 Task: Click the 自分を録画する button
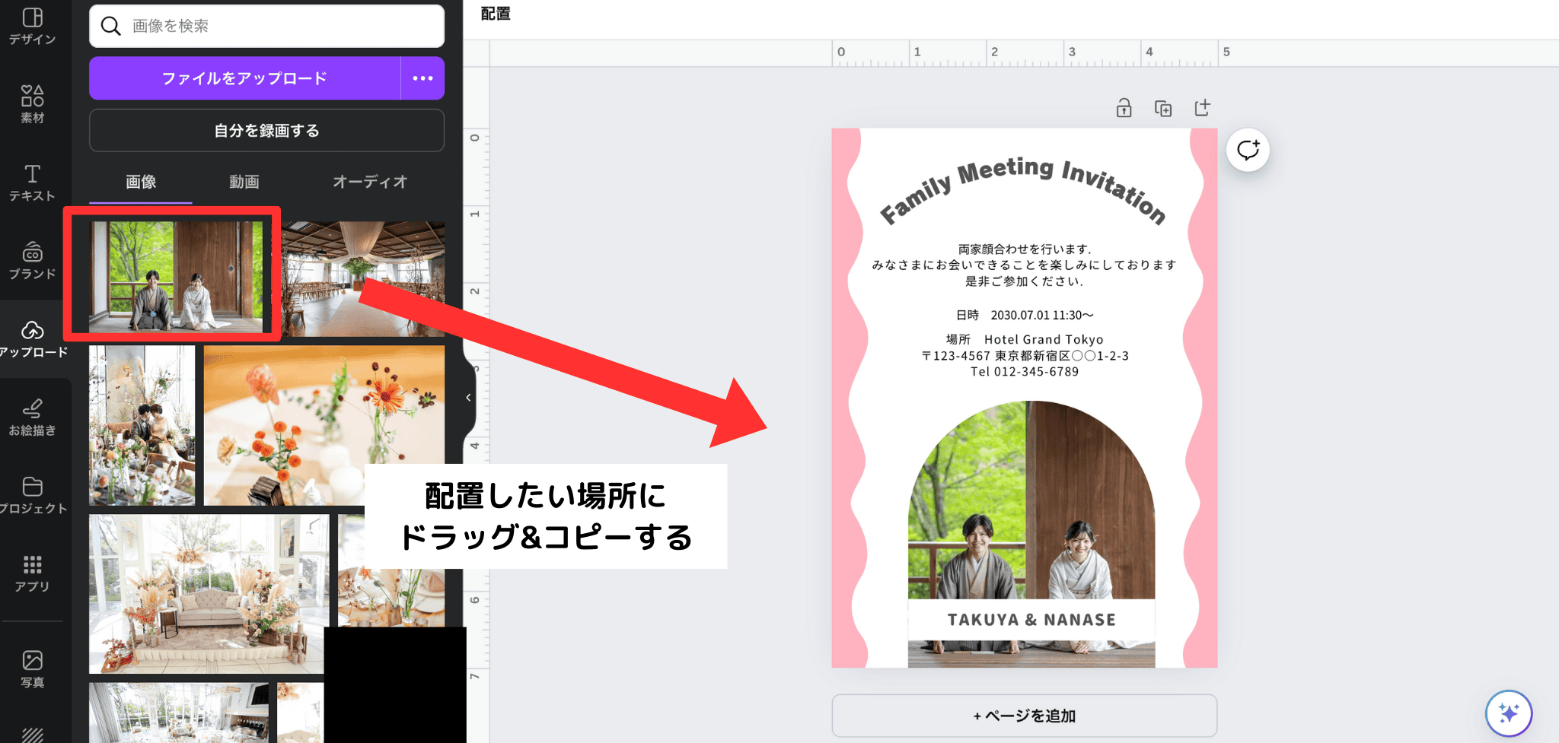click(x=266, y=131)
